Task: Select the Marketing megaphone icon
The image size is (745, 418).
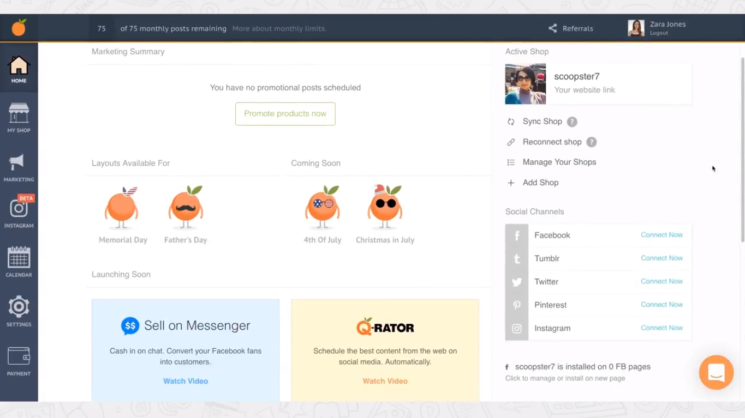Action: [x=19, y=163]
